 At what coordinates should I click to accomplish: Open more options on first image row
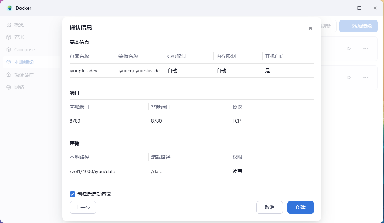tap(366, 49)
